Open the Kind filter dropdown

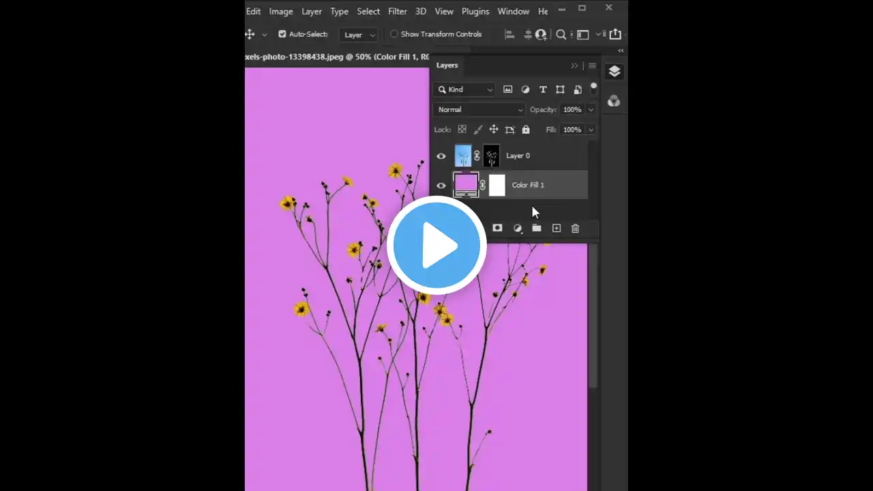tap(466, 89)
